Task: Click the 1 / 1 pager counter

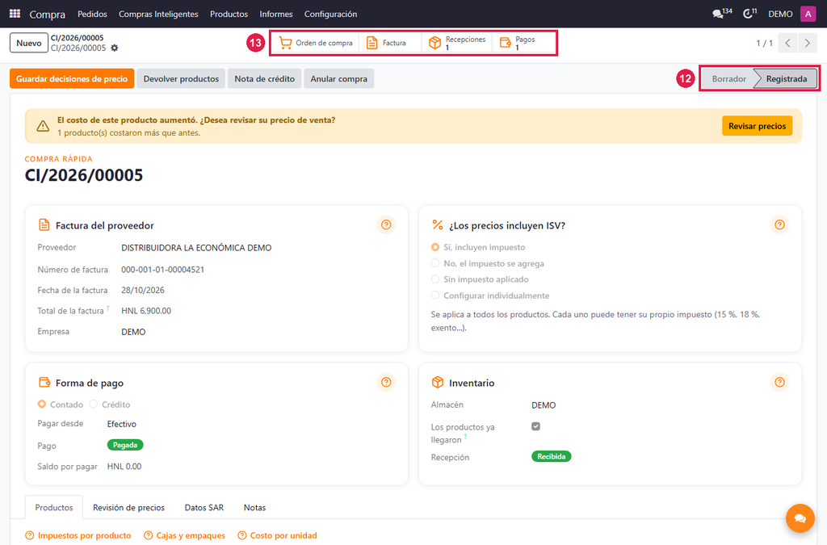Action: 764,44
